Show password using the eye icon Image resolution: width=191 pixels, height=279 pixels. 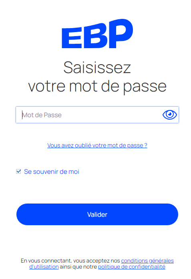169,115
